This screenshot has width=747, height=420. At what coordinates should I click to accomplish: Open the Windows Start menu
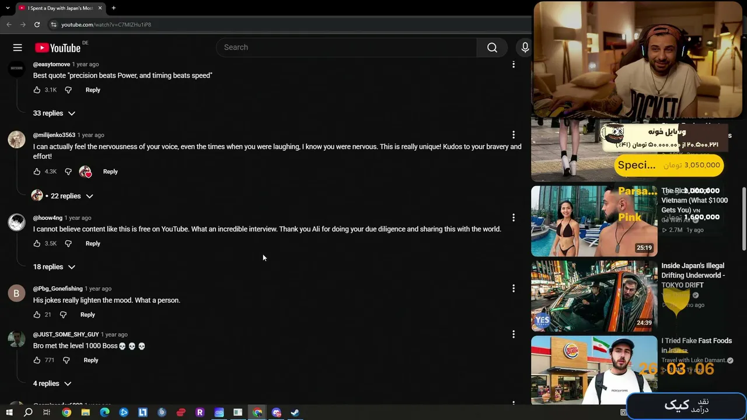pyautogui.click(x=9, y=412)
